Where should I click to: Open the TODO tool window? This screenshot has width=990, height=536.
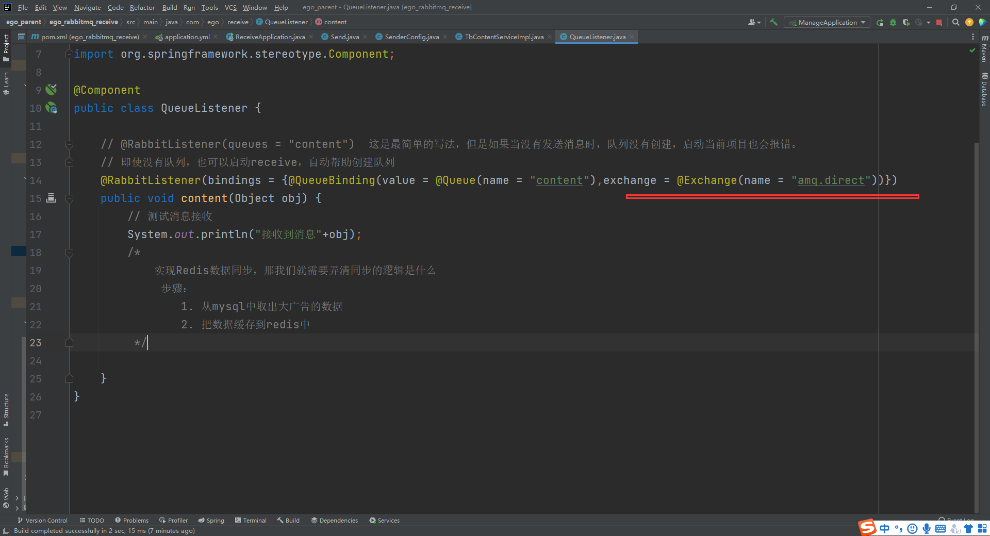tap(92, 521)
